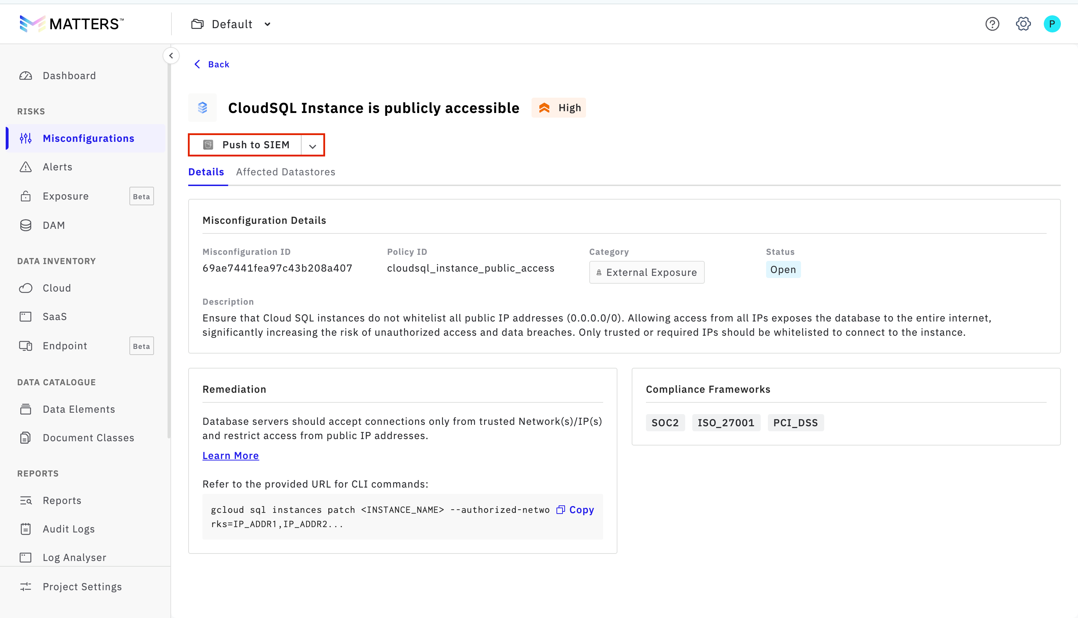The width and height of the screenshot is (1078, 618).
Task: Click the DAM database icon
Action: [26, 225]
